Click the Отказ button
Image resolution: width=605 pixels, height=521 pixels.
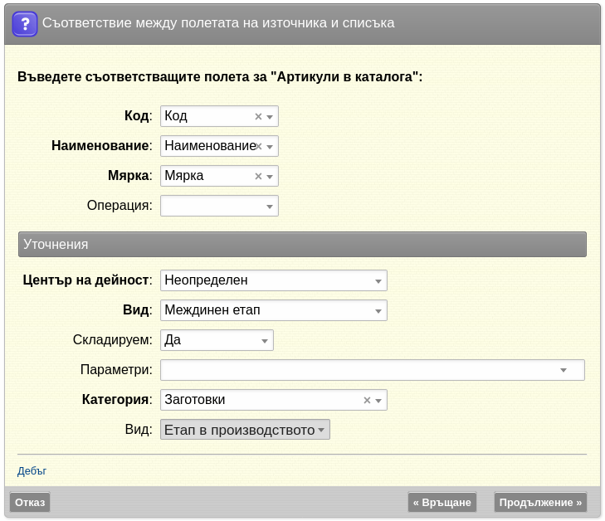click(x=30, y=502)
